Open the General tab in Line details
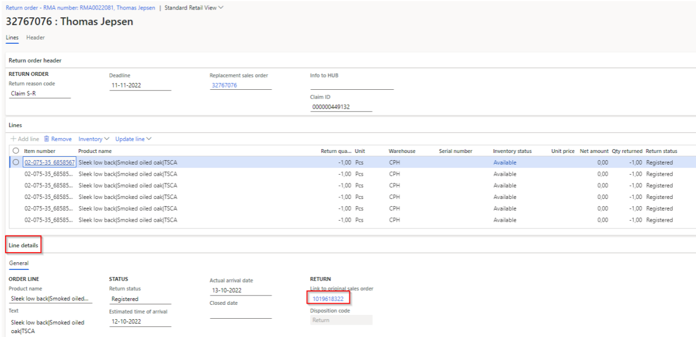This screenshot has height=337, width=696. point(19,263)
